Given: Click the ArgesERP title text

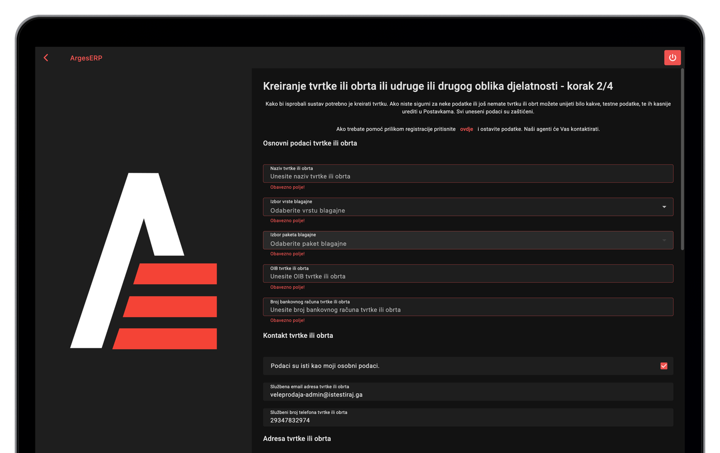Looking at the screenshot, I should [86, 58].
